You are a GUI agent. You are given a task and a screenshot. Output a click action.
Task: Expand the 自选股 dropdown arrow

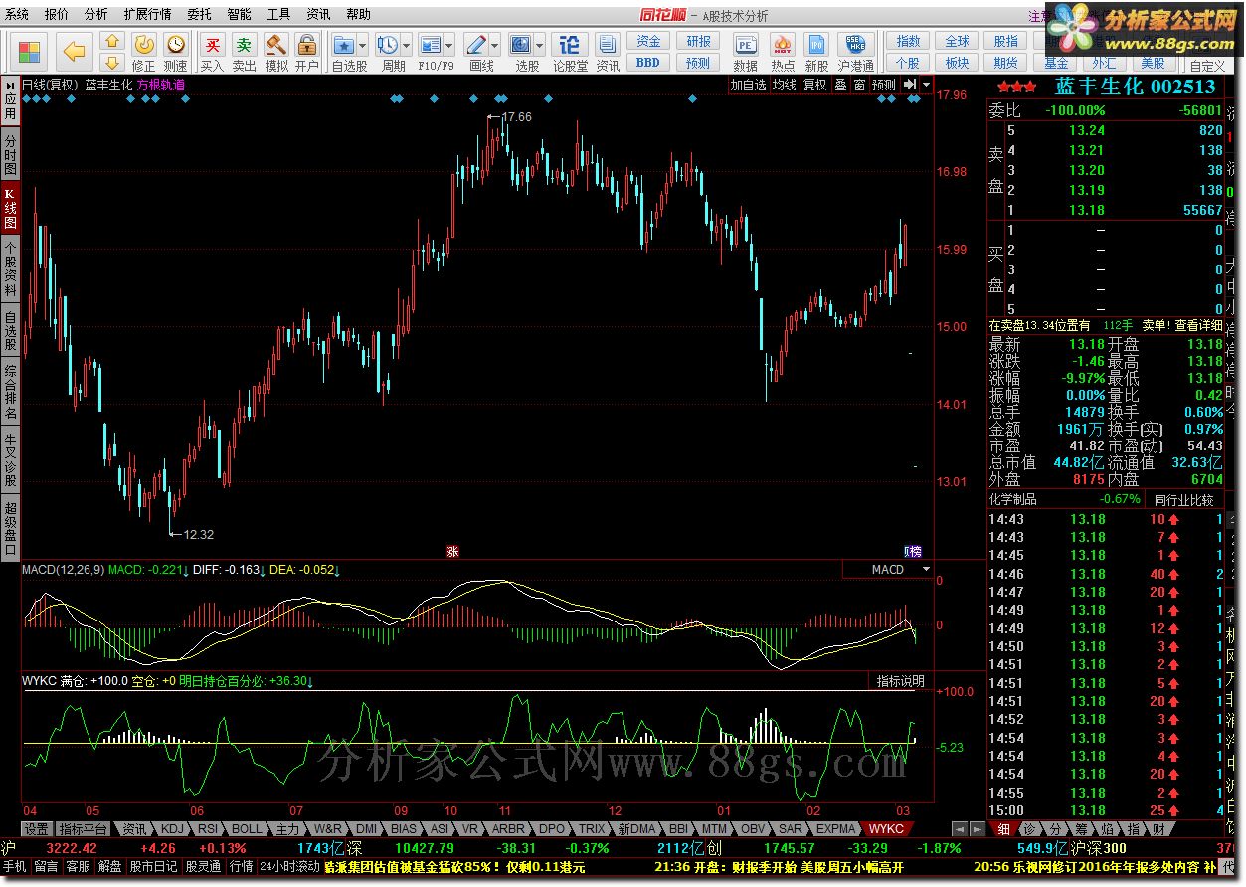362,46
